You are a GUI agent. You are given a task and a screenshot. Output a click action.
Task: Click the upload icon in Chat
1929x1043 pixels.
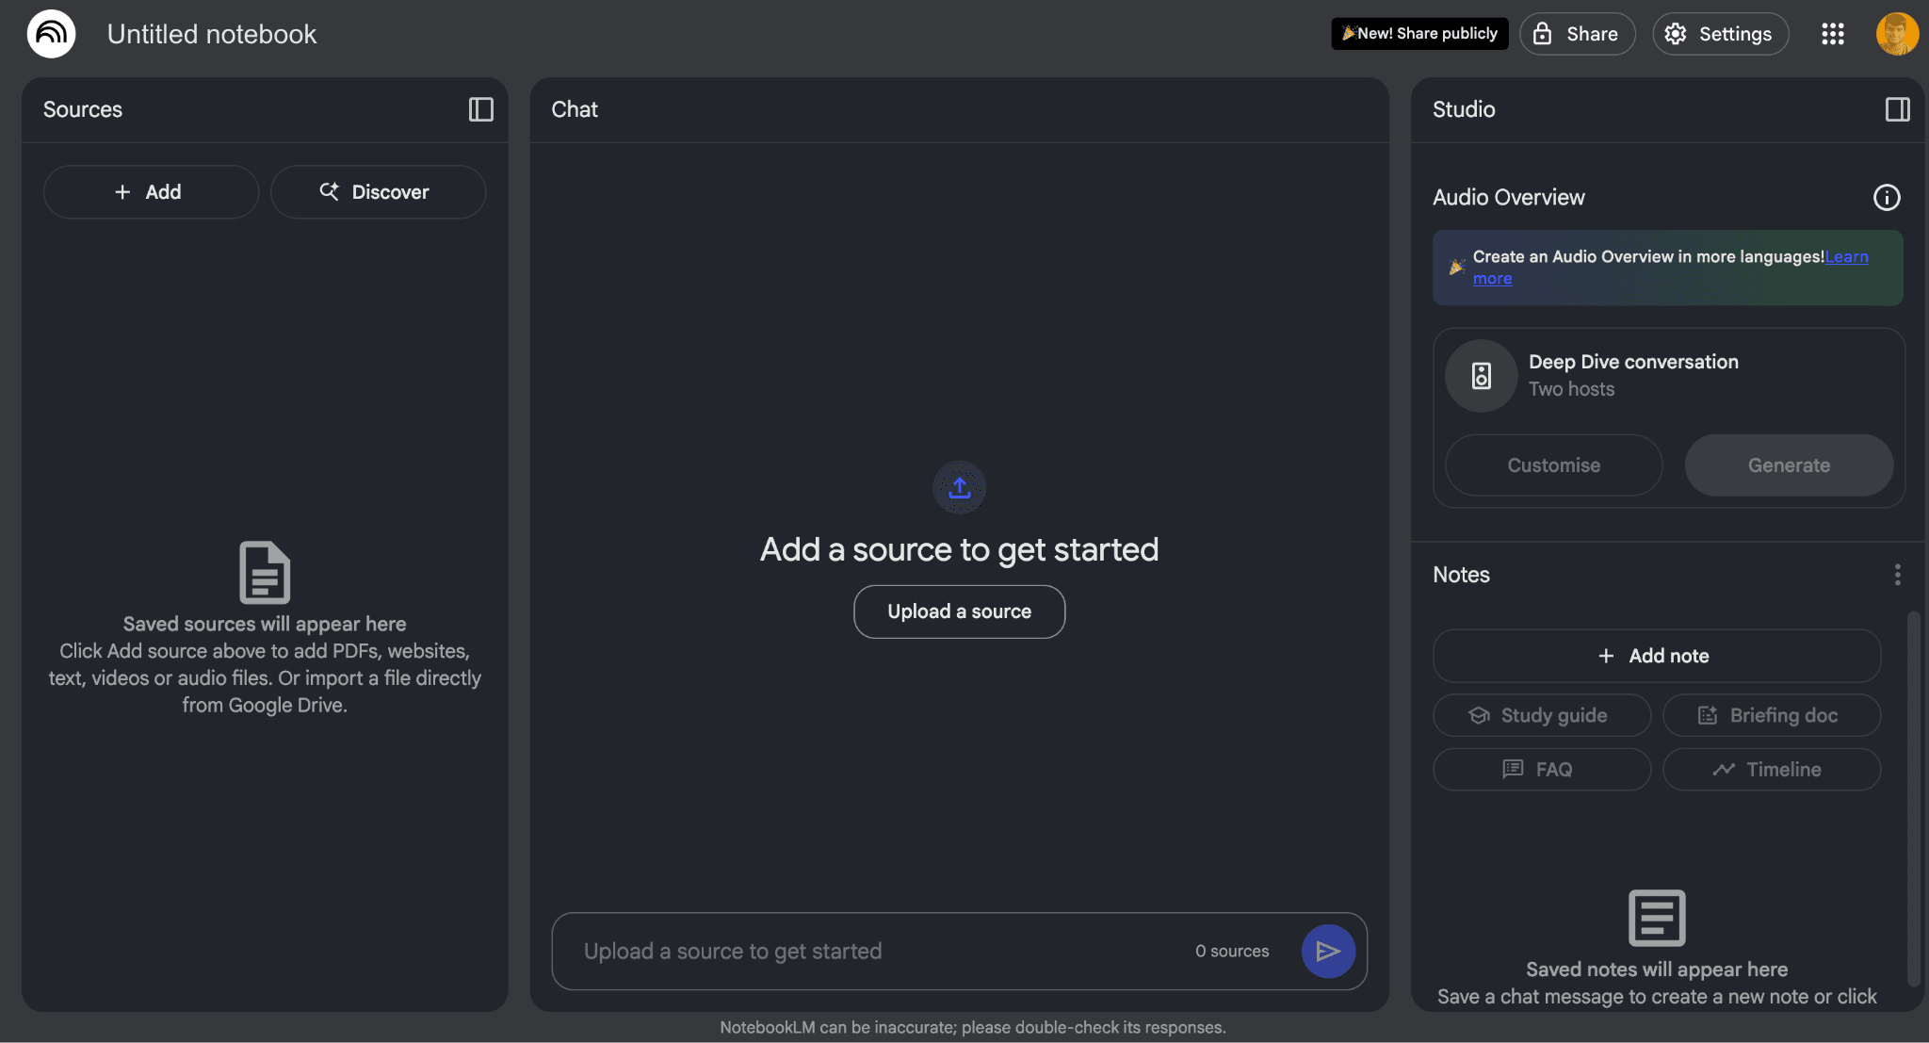[959, 487]
